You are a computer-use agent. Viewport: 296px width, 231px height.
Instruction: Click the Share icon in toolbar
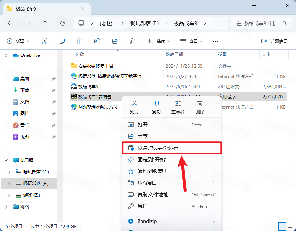pos(115,41)
